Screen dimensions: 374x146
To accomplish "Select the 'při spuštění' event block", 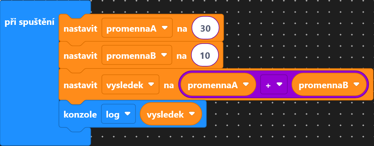I will [29, 22].
